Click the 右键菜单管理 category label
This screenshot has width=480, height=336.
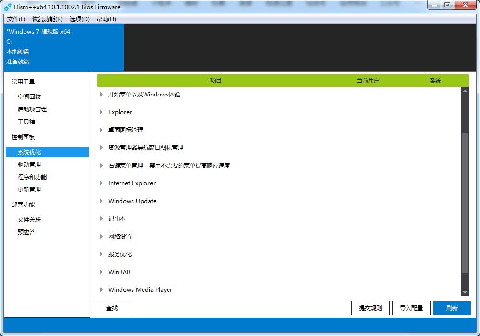(169, 165)
